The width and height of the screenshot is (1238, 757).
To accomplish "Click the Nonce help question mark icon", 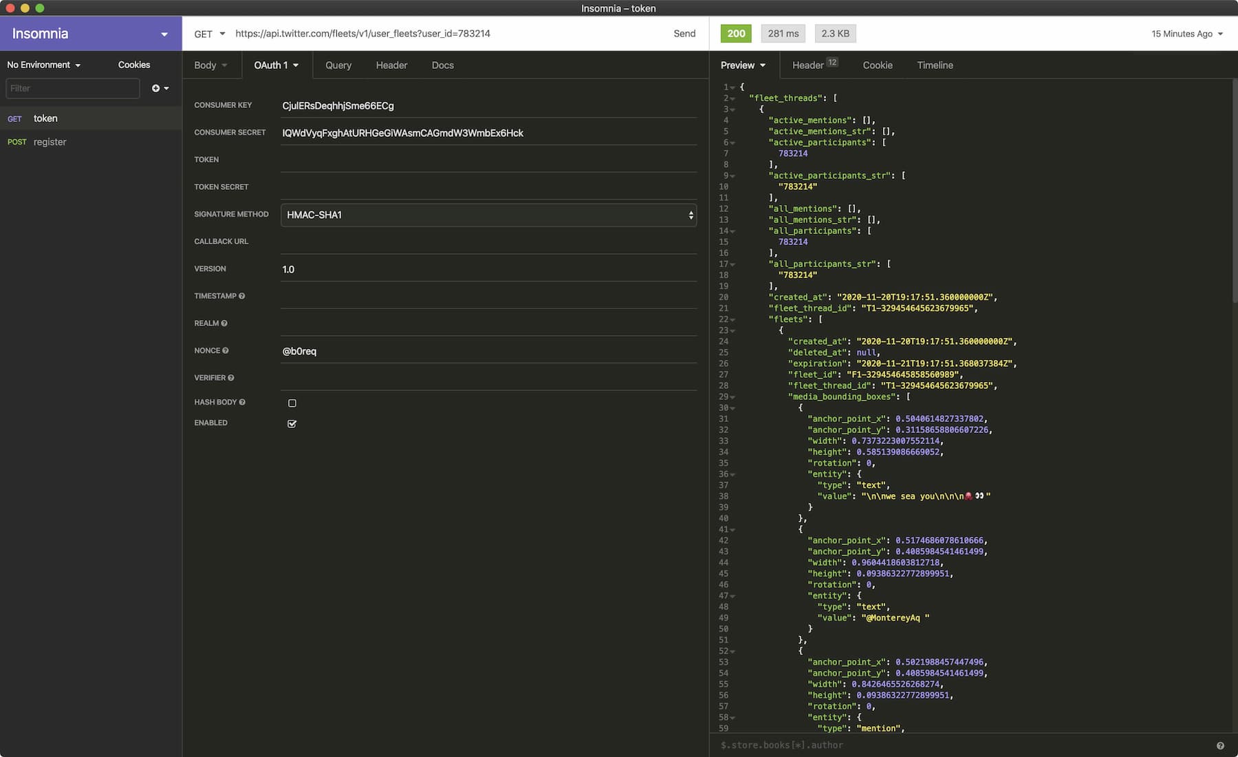I will point(226,351).
